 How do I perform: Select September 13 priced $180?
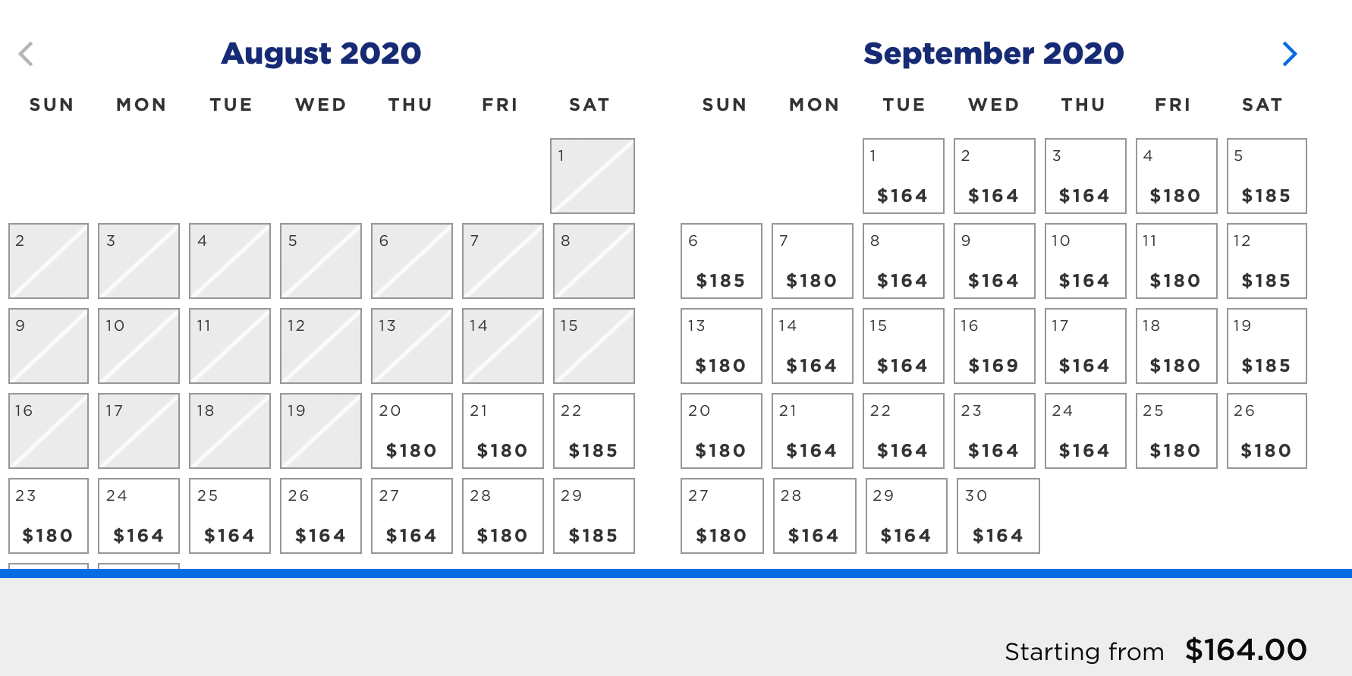pos(721,346)
